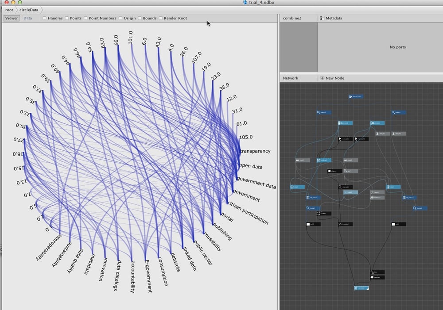Select the rendered combine2 node

point(361,288)
